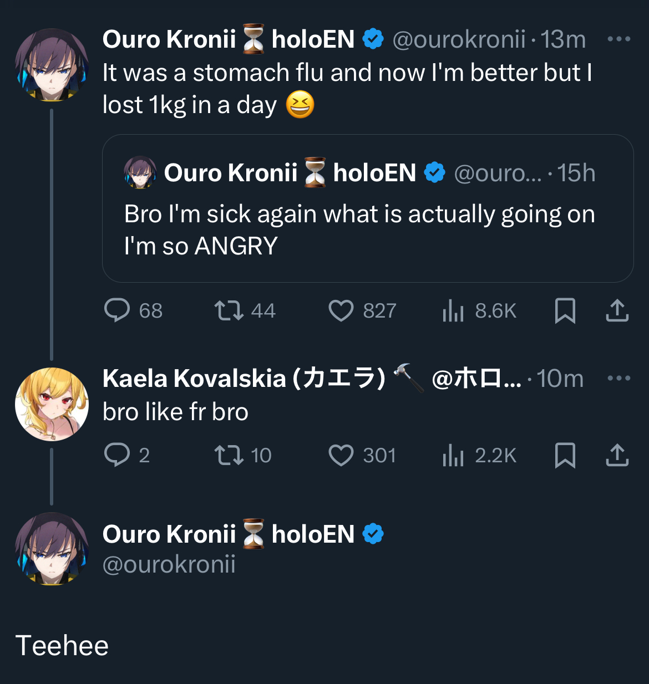The image size is (649, 684).
Task: Reply to Kaela's 'bro like fr bro' tweet
Action: [117, 455]
